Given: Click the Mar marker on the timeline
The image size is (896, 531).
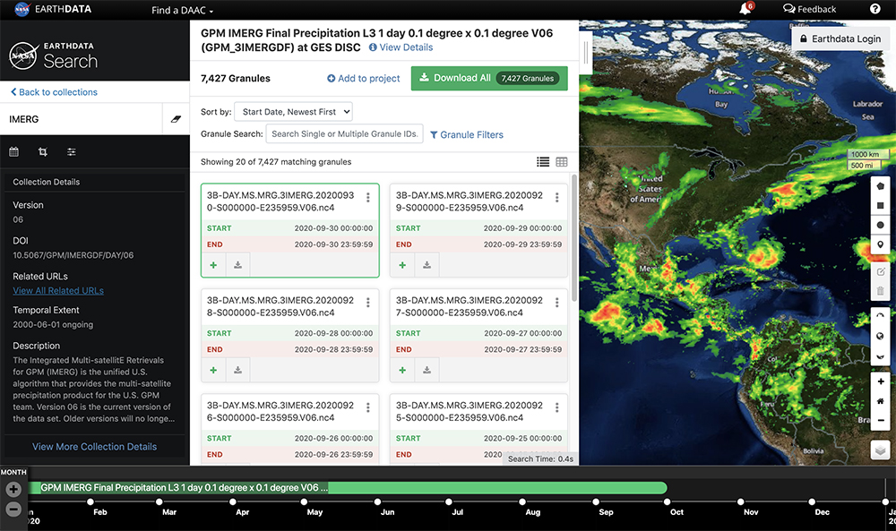Looking at the screenshot, I should click(x=159, y=501).
